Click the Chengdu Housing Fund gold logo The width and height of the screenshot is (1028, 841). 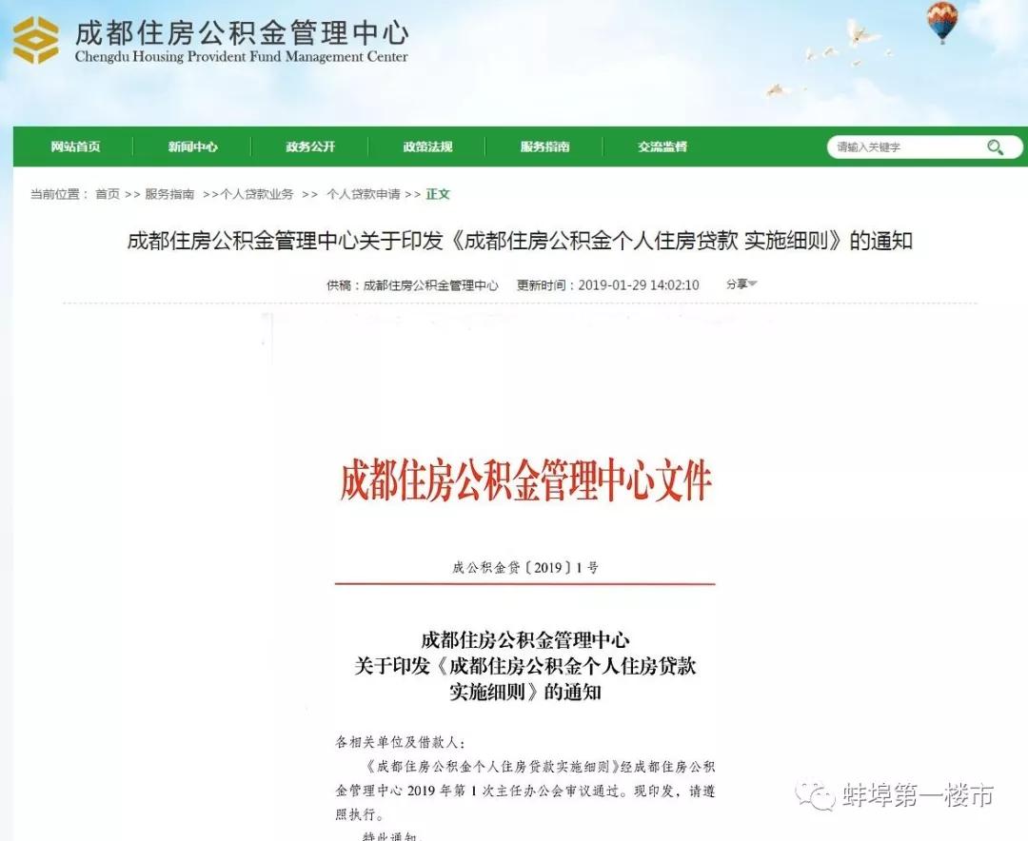[36, 40]
